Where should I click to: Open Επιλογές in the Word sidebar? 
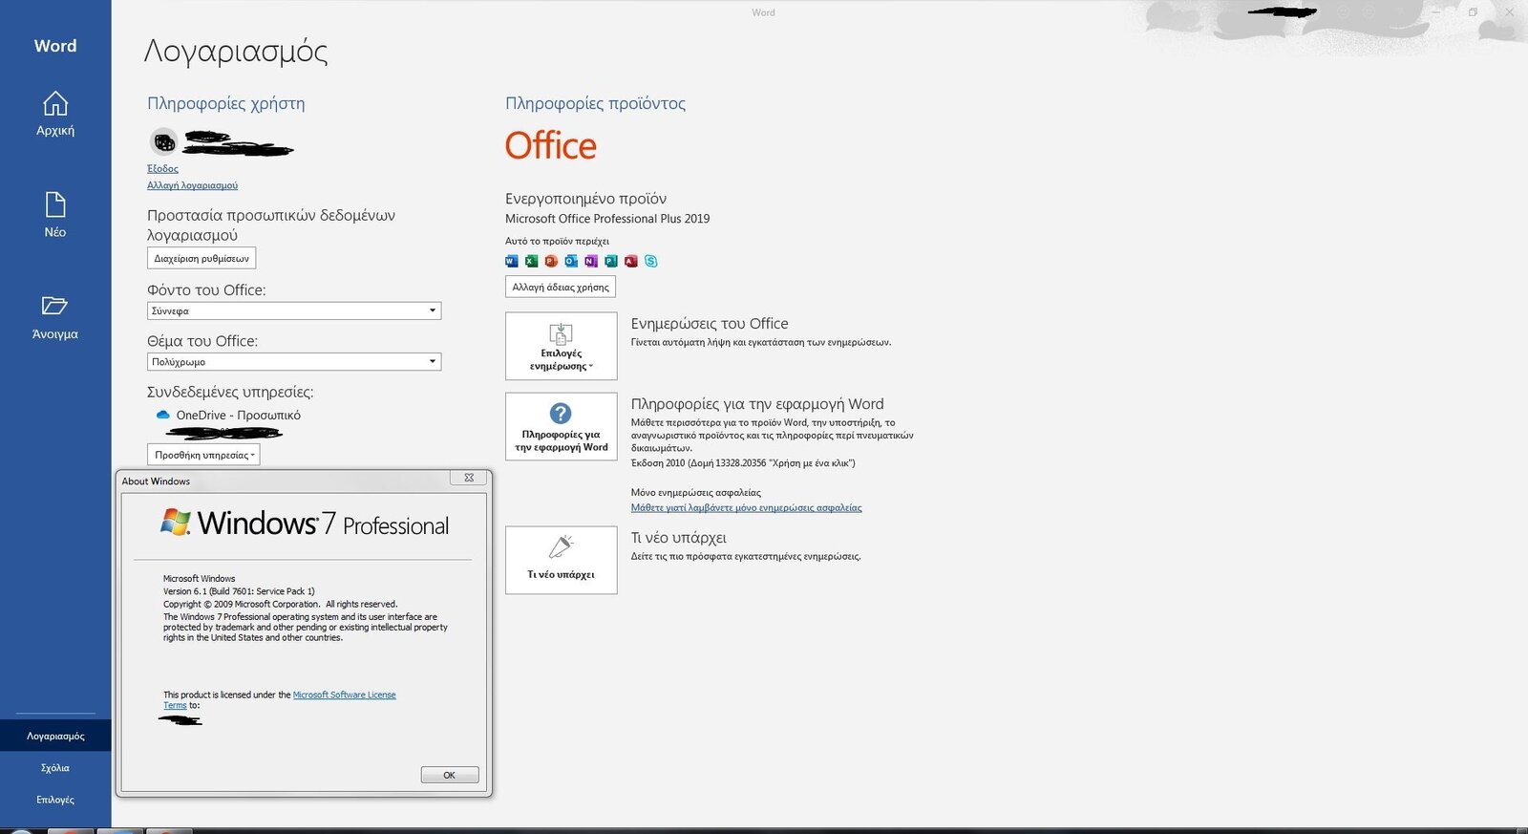point(55,800)
